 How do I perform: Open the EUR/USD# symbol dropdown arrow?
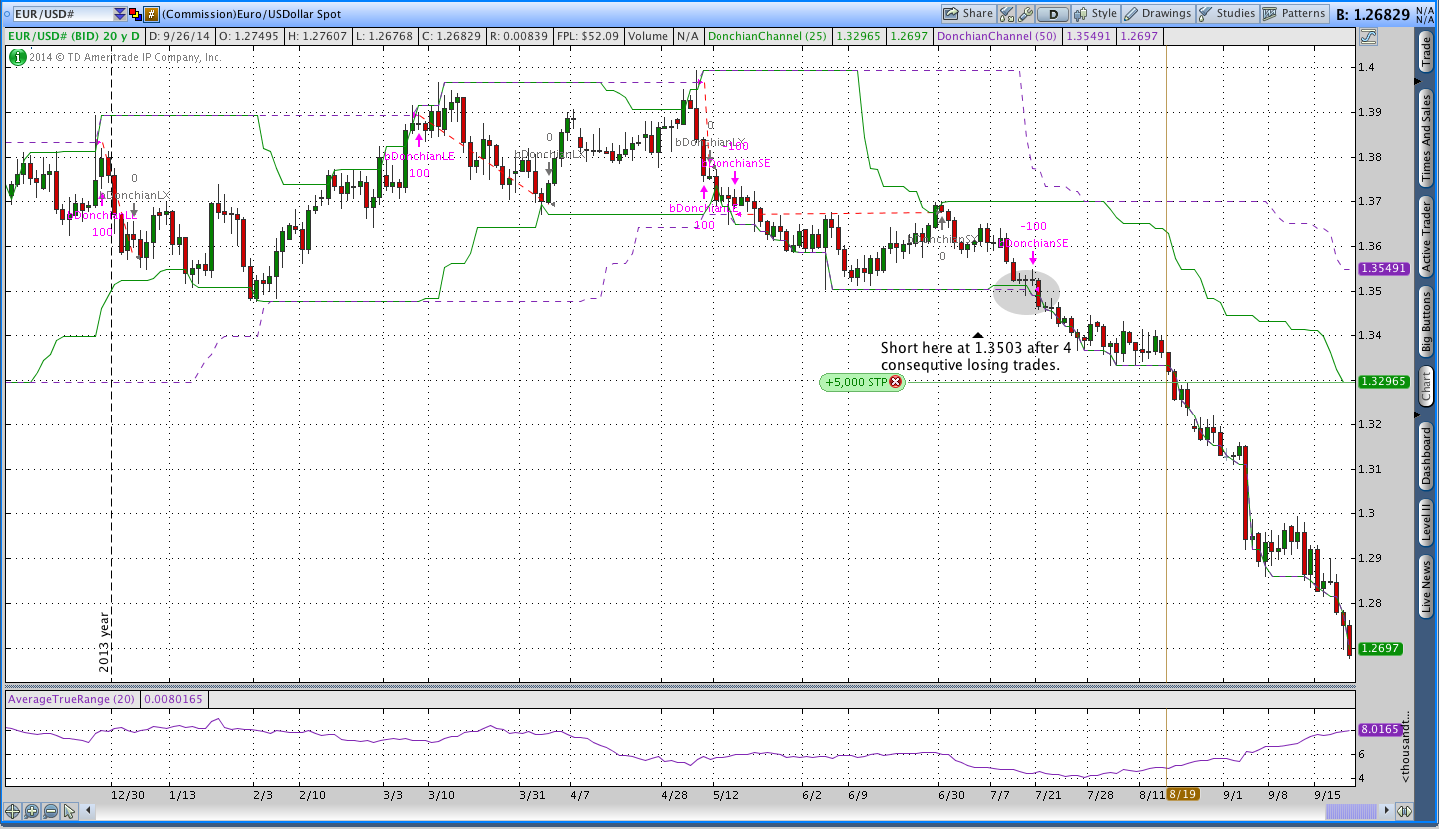[120, 14]
